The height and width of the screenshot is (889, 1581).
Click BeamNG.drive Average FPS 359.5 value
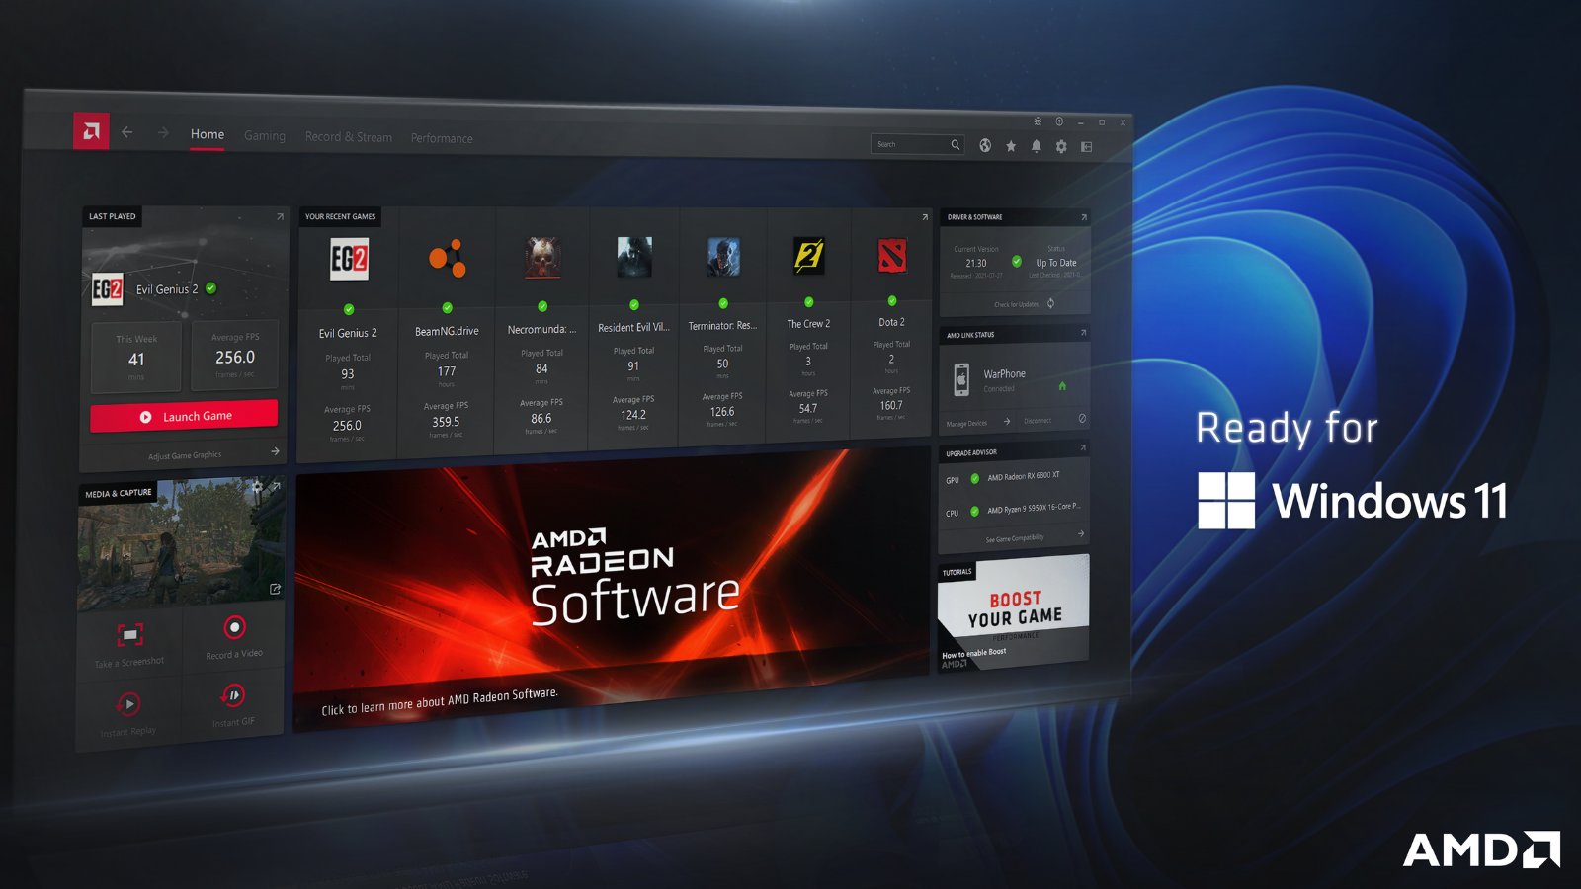click(x=446, y=422)
